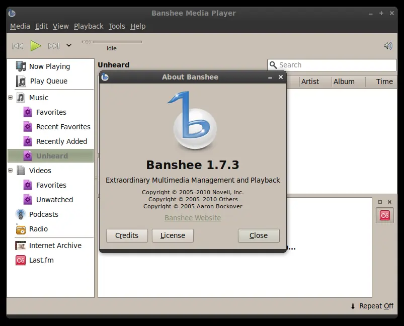
Task: Minimize the About Banshee dialog
Action: pyautogui.click(x=270, y=77)
